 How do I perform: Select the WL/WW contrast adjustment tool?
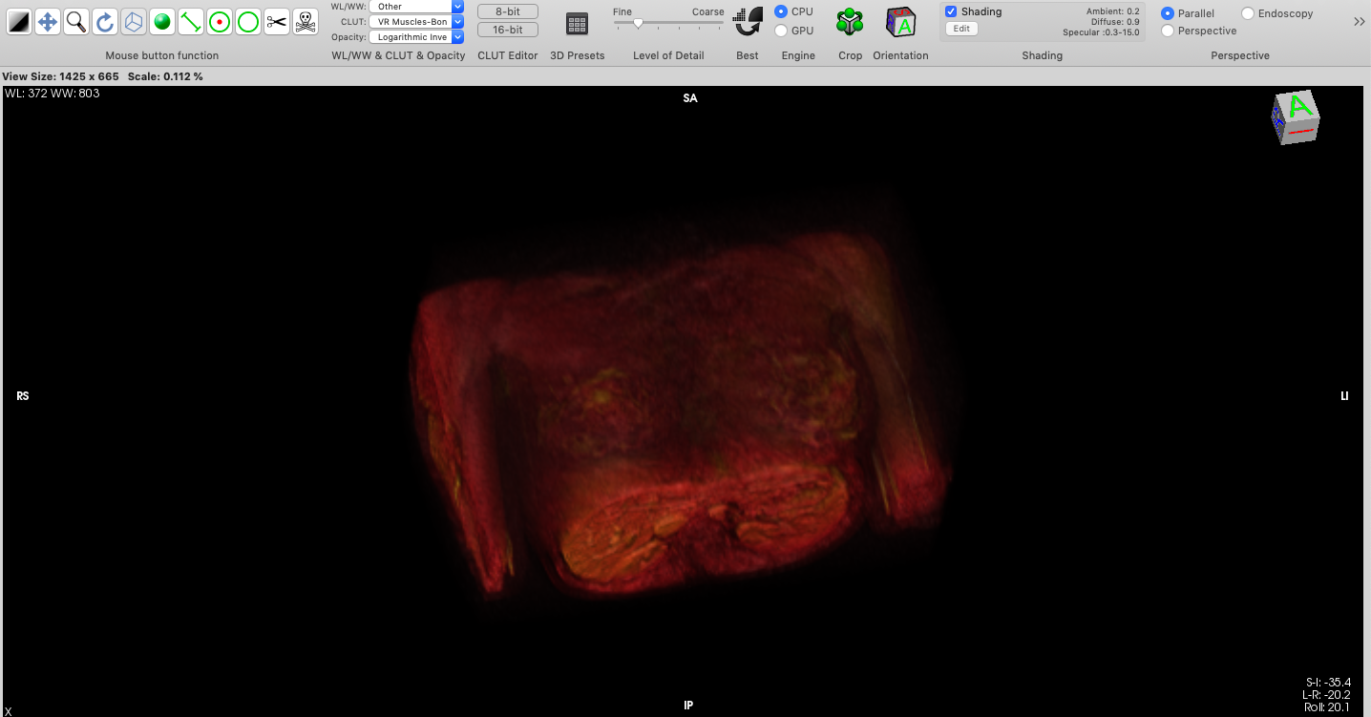19,22
